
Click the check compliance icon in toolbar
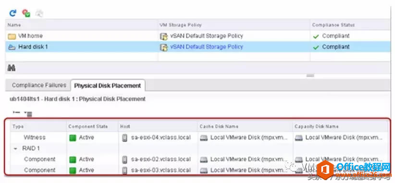tap(26, 13)
